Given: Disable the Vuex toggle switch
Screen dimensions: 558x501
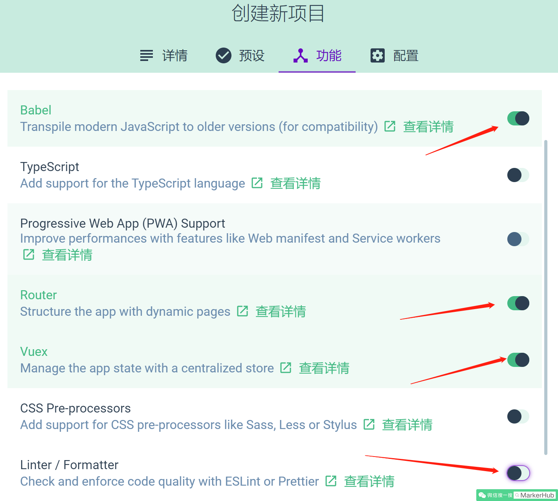Looking at the screenshot, I should (x=518, y=360).
